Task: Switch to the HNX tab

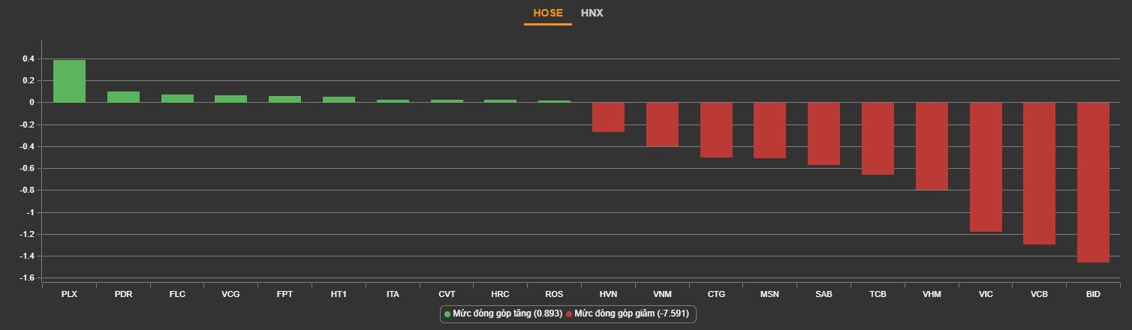Action: (592, 13)
